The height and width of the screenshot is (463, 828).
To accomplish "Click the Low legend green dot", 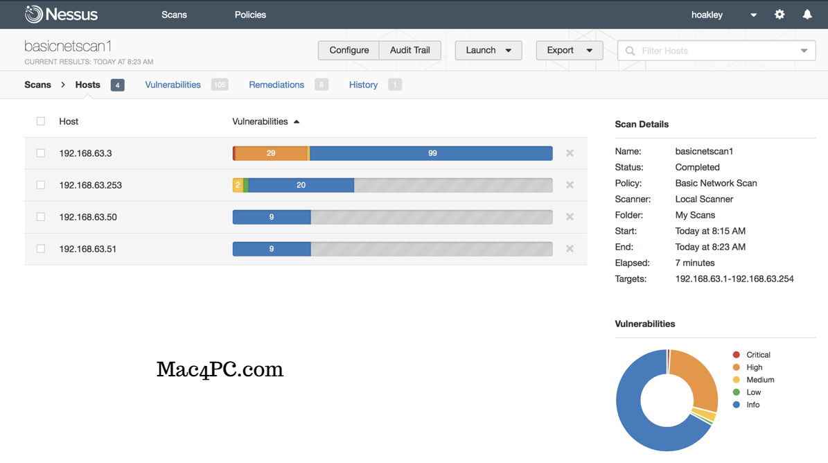I will tap(736, 392).
